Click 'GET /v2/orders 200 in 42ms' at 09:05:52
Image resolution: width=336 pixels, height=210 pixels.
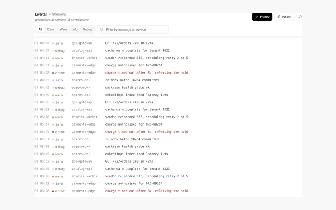tap(129, 161)
